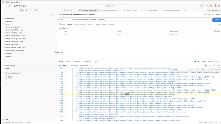
Task: Toggle whole word match in find bar
Action: coord(192,69)
